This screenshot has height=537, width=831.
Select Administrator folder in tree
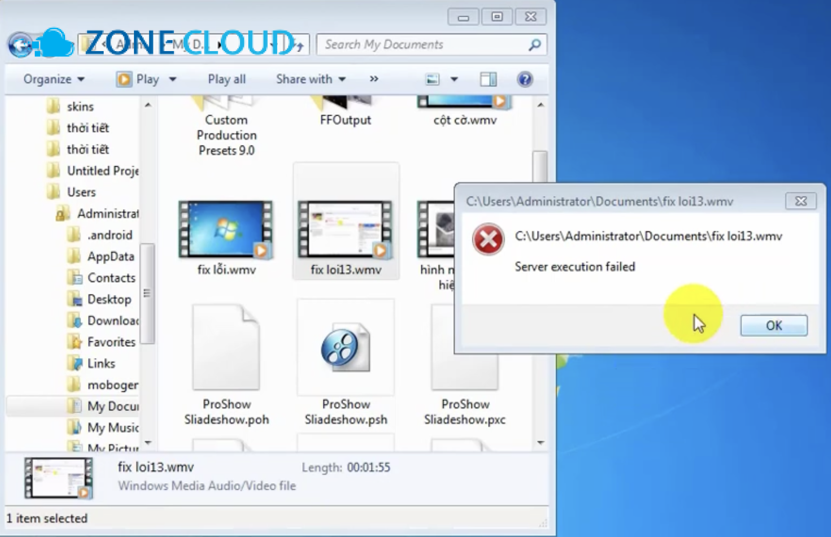97,213
